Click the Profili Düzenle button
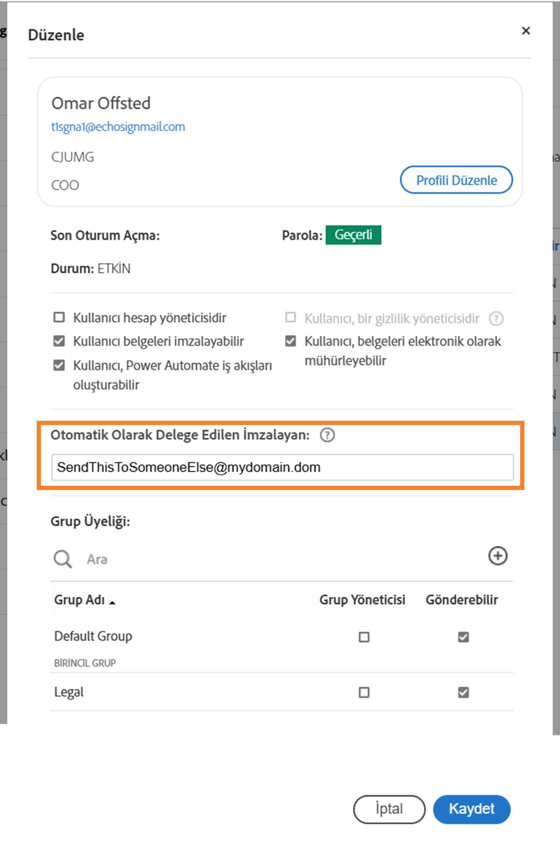The image size is (560, 861). coord(456,180)
